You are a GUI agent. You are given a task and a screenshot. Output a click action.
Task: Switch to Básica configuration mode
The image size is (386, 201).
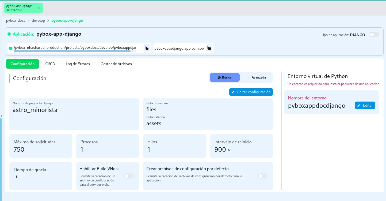(225, 77)
